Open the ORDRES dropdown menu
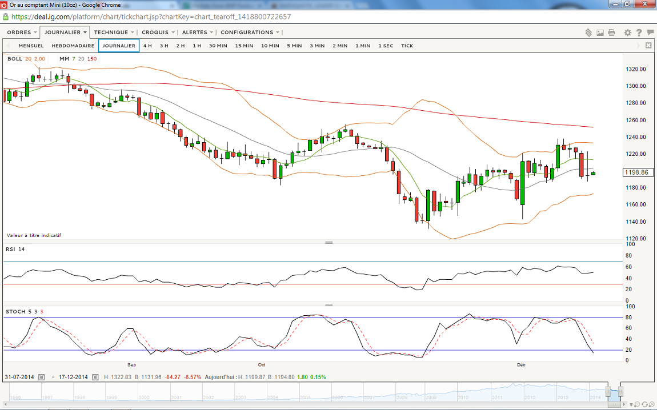 click(x=22, y=32)
